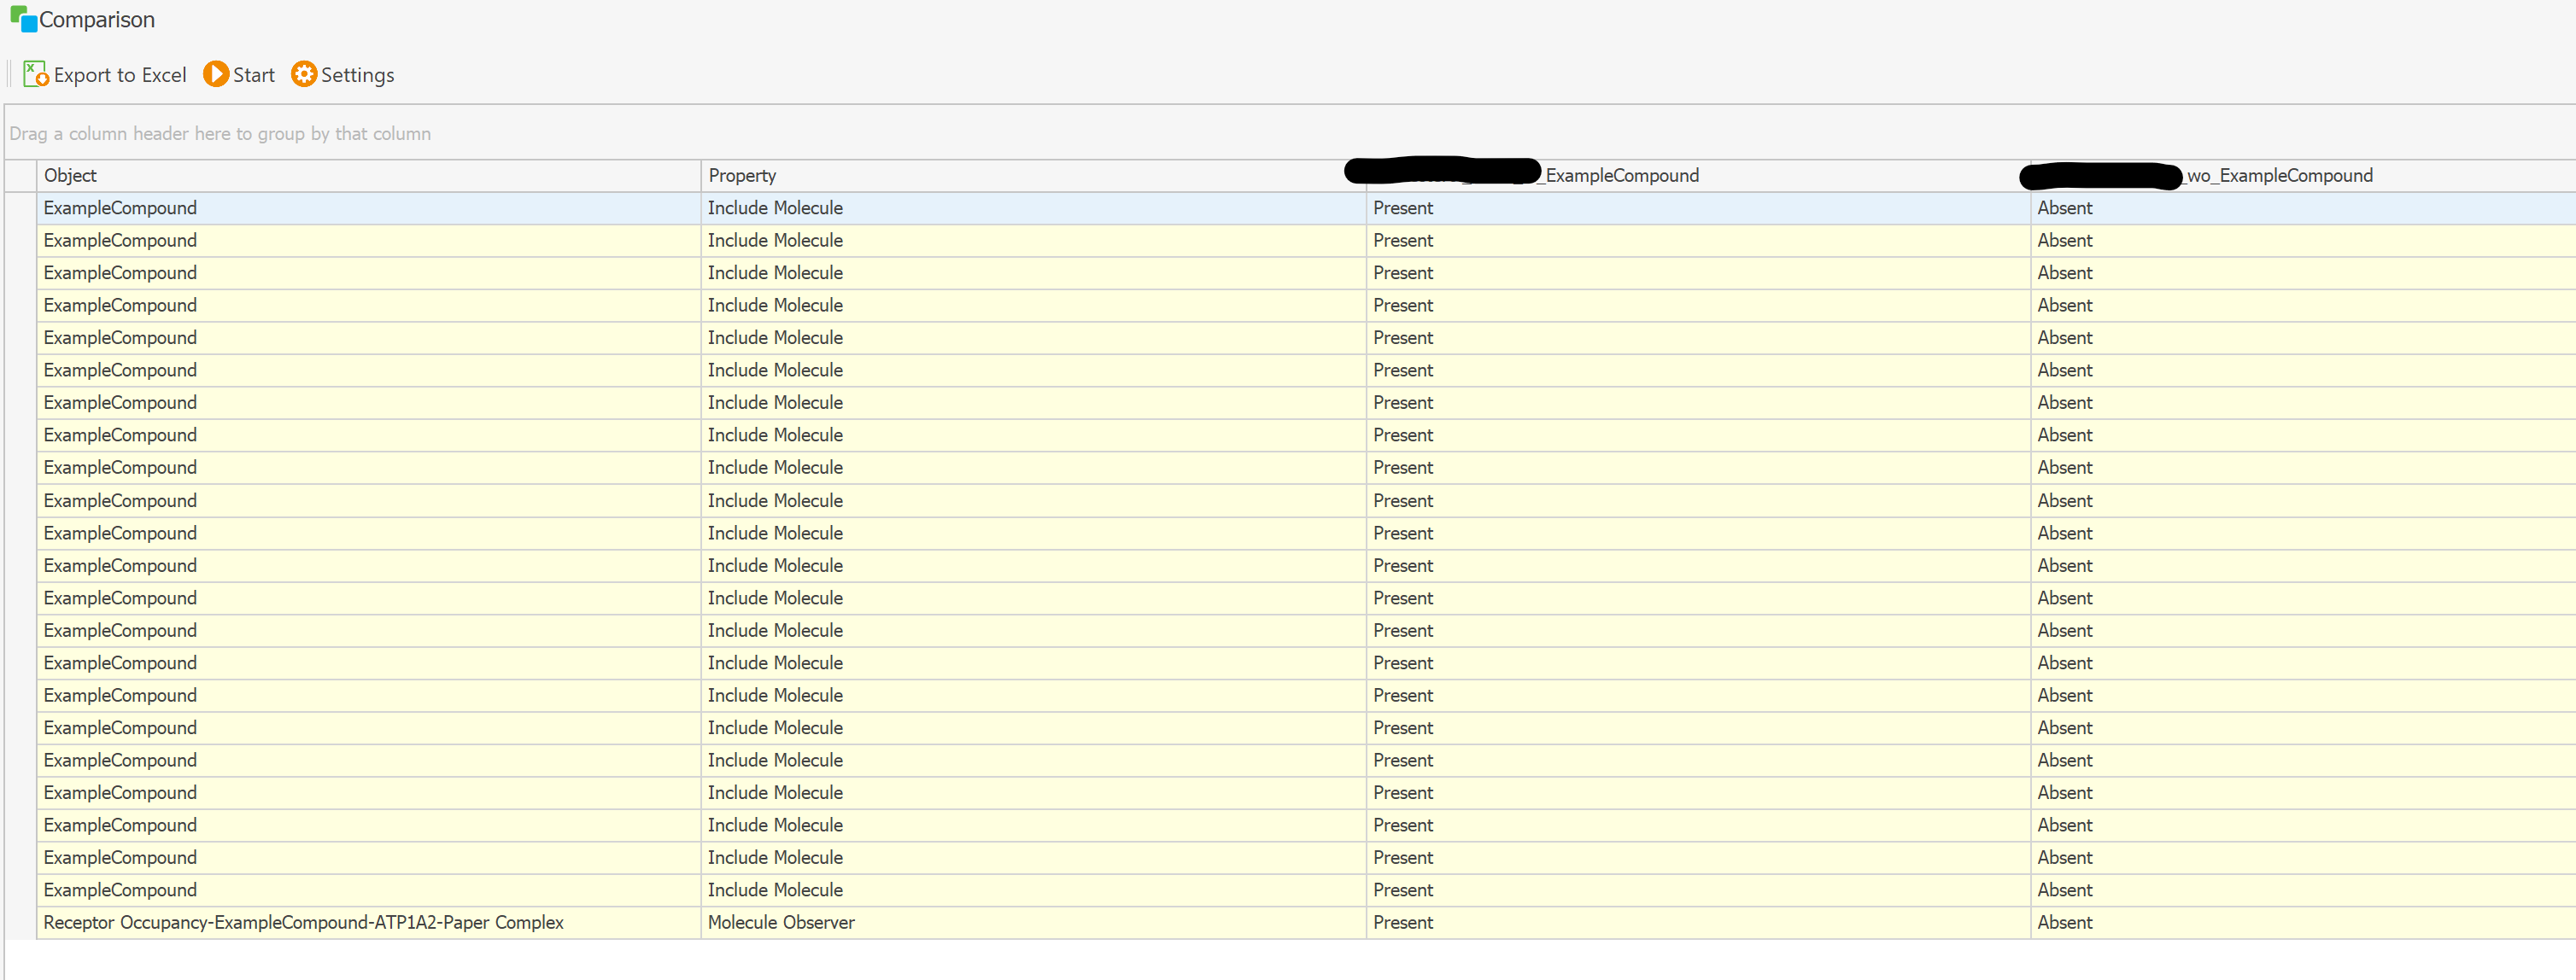Click the Absent value in the first row
The image size is (2576, 980).
[2064, 207]
